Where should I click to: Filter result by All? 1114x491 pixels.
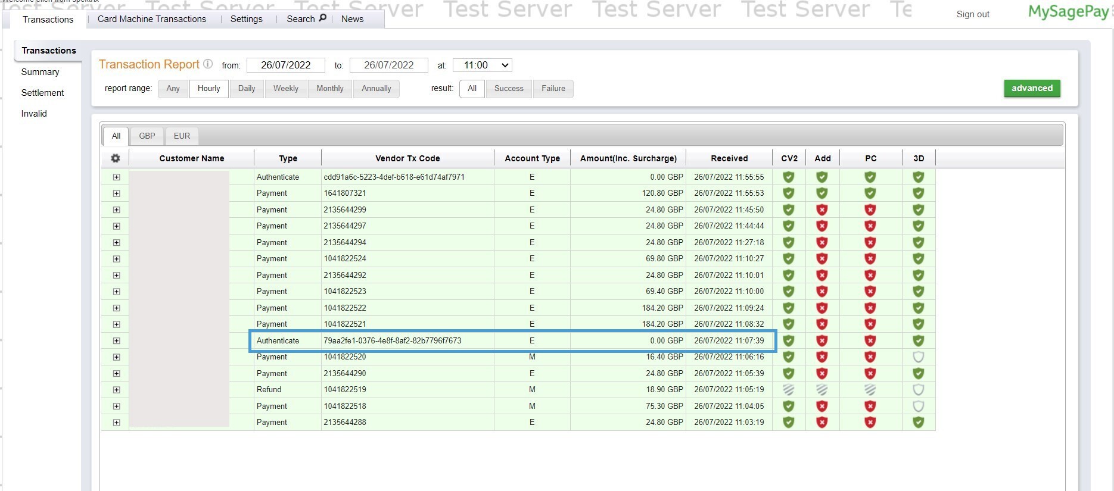[472, 89]
